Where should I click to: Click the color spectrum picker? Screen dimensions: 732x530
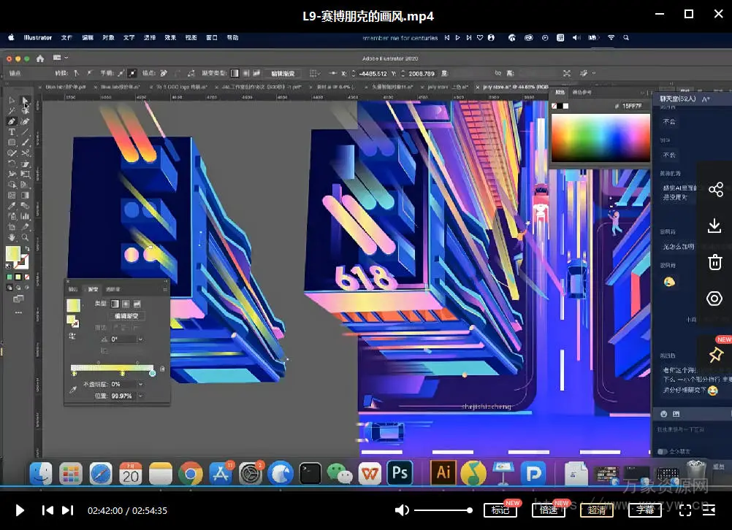point(600,137)
